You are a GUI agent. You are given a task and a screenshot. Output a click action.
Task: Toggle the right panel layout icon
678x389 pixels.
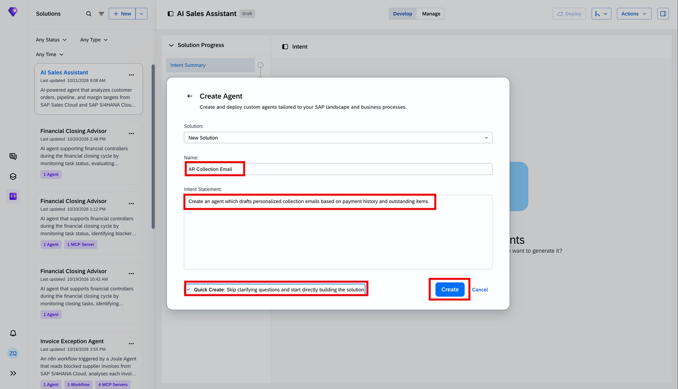click(x=663, y=14)
